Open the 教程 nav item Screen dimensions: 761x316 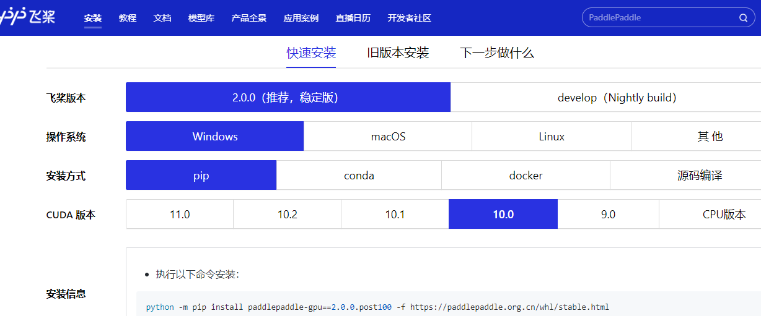coord(128,18)
